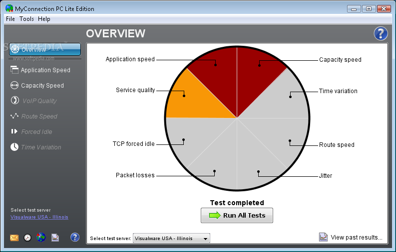Open the Tools menu
Viewport: 396px width, 252px height.
[x=26, y=19]
